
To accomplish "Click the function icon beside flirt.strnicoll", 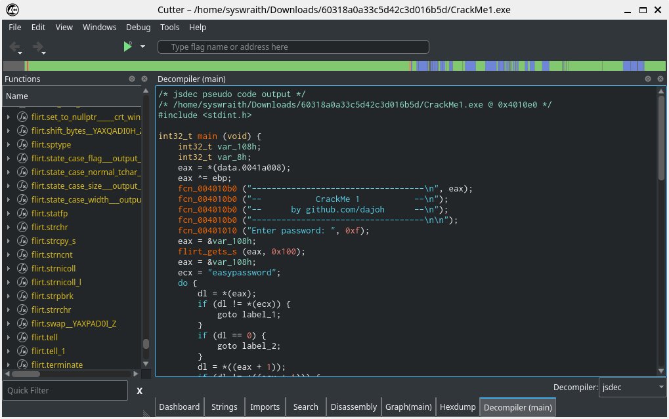I will pos(22,268).
